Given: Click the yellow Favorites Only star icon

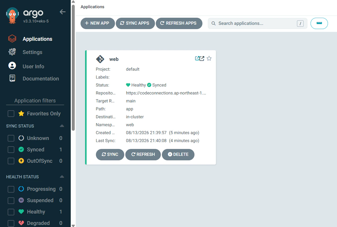Looking at the screenshot, I should [21, 113].
